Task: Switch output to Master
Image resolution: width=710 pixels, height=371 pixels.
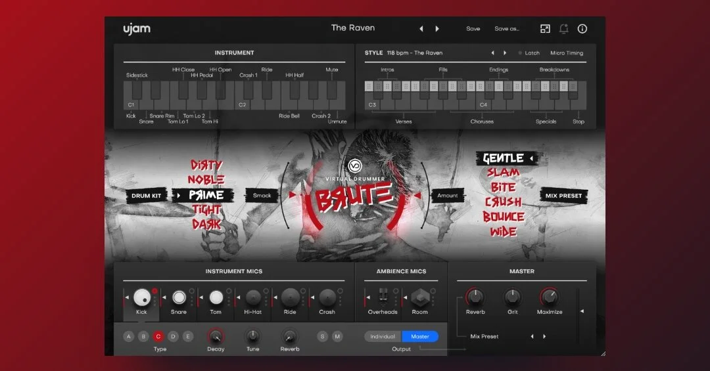Action: pyautogui.click(x=419, y=336)
